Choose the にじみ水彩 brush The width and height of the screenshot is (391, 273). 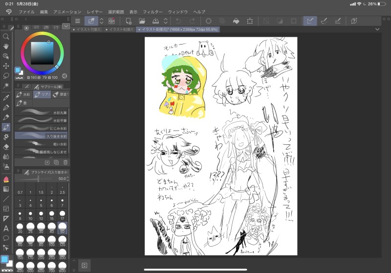click(42, 128)
